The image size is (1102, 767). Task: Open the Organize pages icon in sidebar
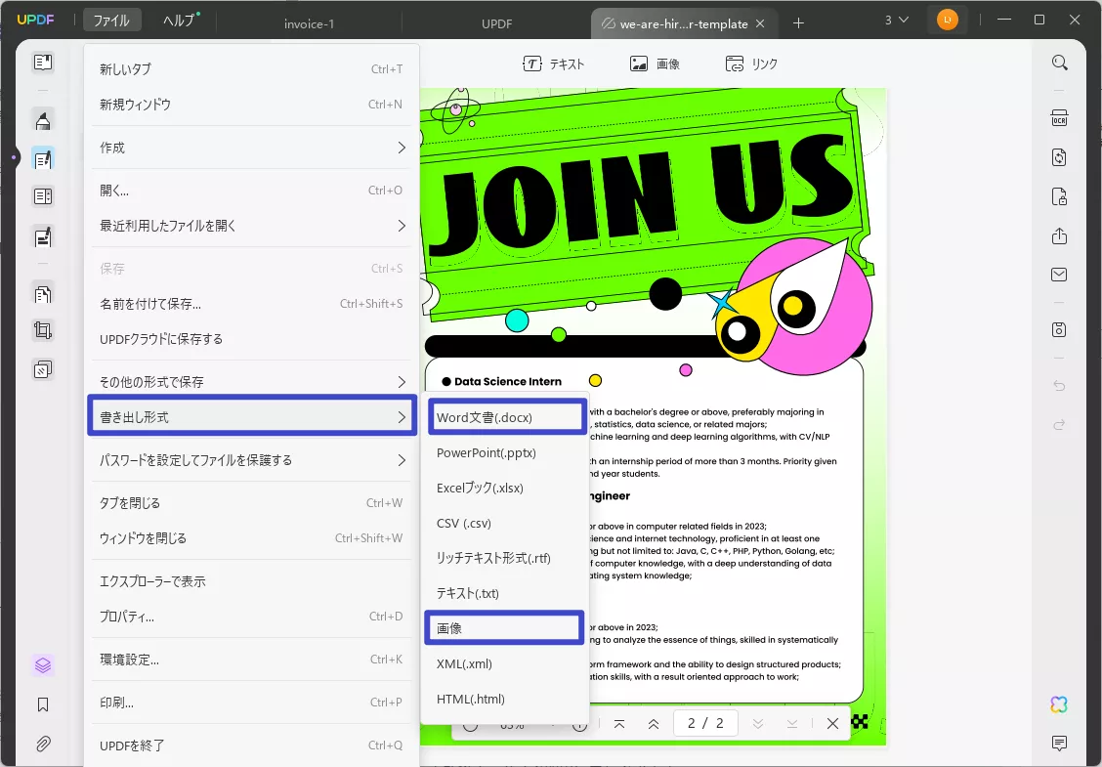pyautogui.click(x=43, y=294)
